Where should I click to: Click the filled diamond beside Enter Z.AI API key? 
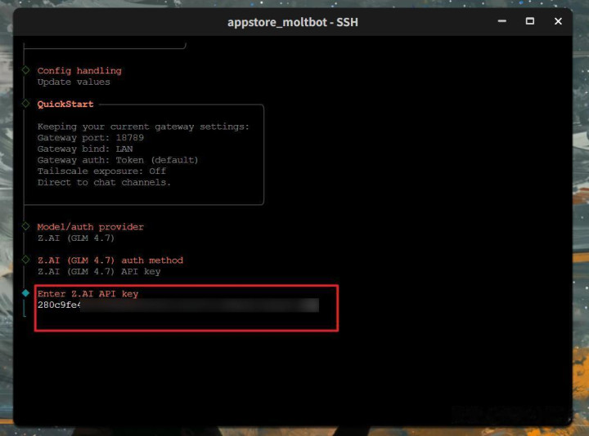click(25, 293)
